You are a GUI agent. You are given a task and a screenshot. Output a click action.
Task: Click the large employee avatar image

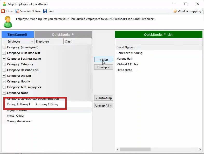[x=8, y=22]
